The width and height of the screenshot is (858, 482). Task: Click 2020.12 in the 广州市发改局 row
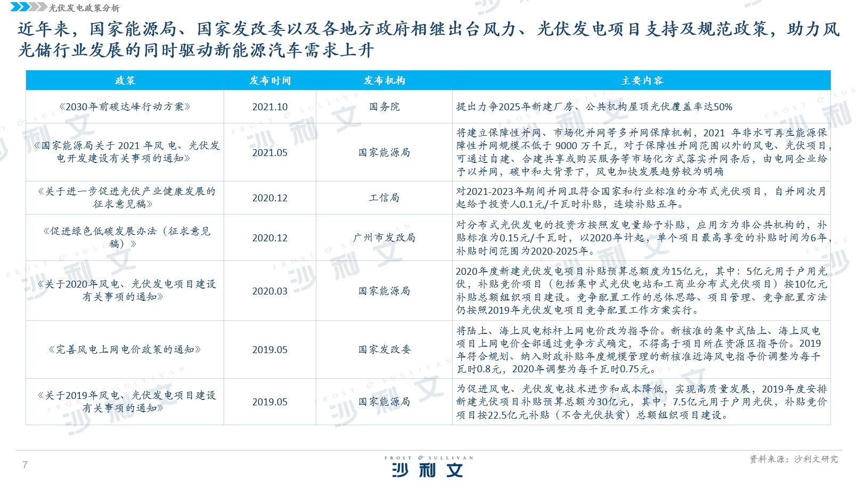click(270, 238)
